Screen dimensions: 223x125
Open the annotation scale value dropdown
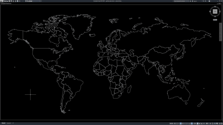204,124
